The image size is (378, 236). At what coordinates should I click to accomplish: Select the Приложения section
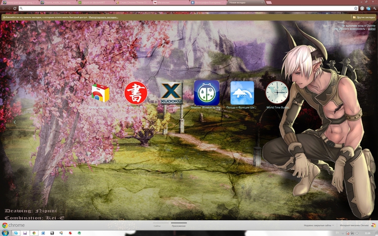[178, 226]
